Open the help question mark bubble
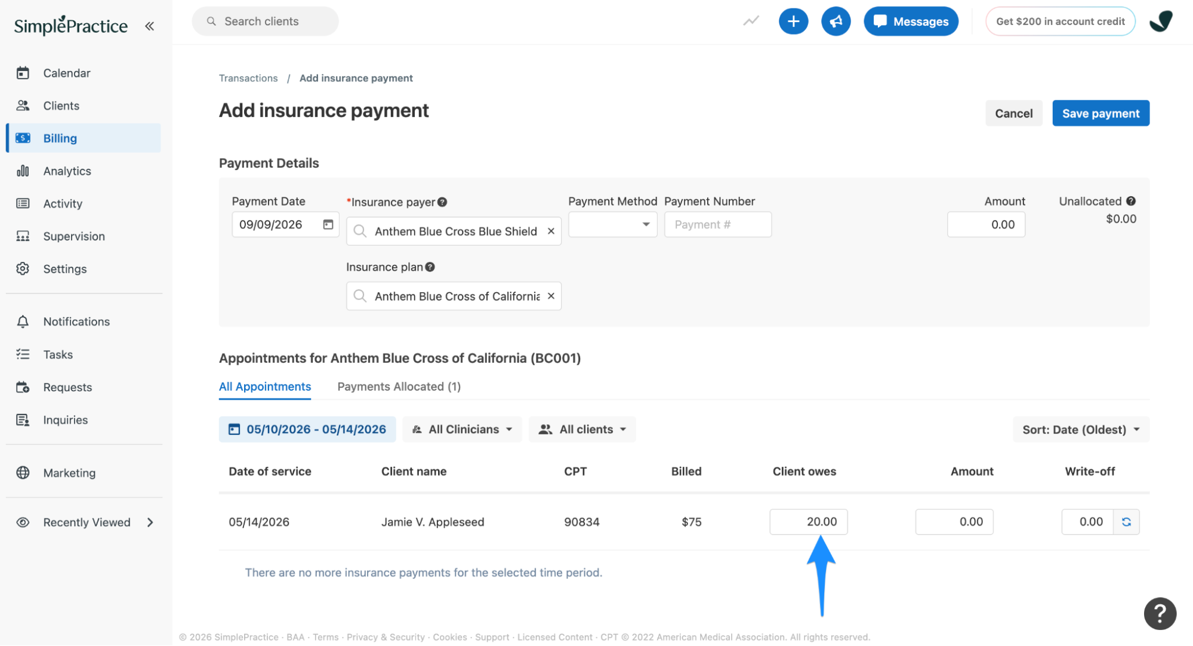The width and height of the screenshot is (1193, 646). [1160, 613]
